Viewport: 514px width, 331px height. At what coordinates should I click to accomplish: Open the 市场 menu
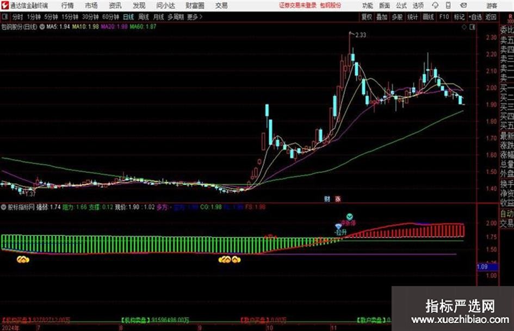tap(91, 5)
